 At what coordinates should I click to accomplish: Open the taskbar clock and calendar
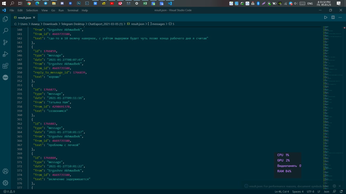click(324, 4)
